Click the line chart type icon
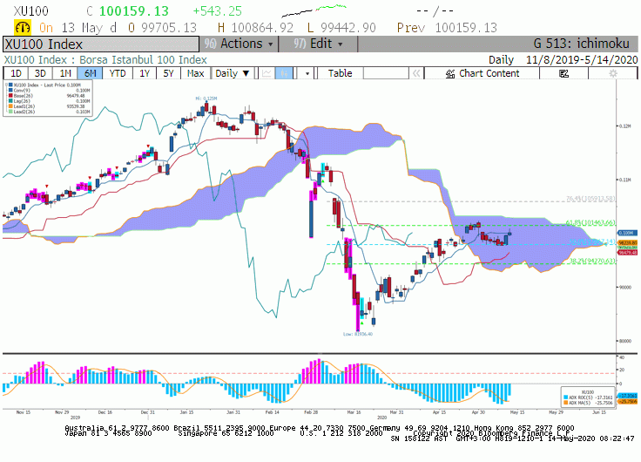Image resolution: width=641 pixels, height=462 pixels. pos(267,73)
